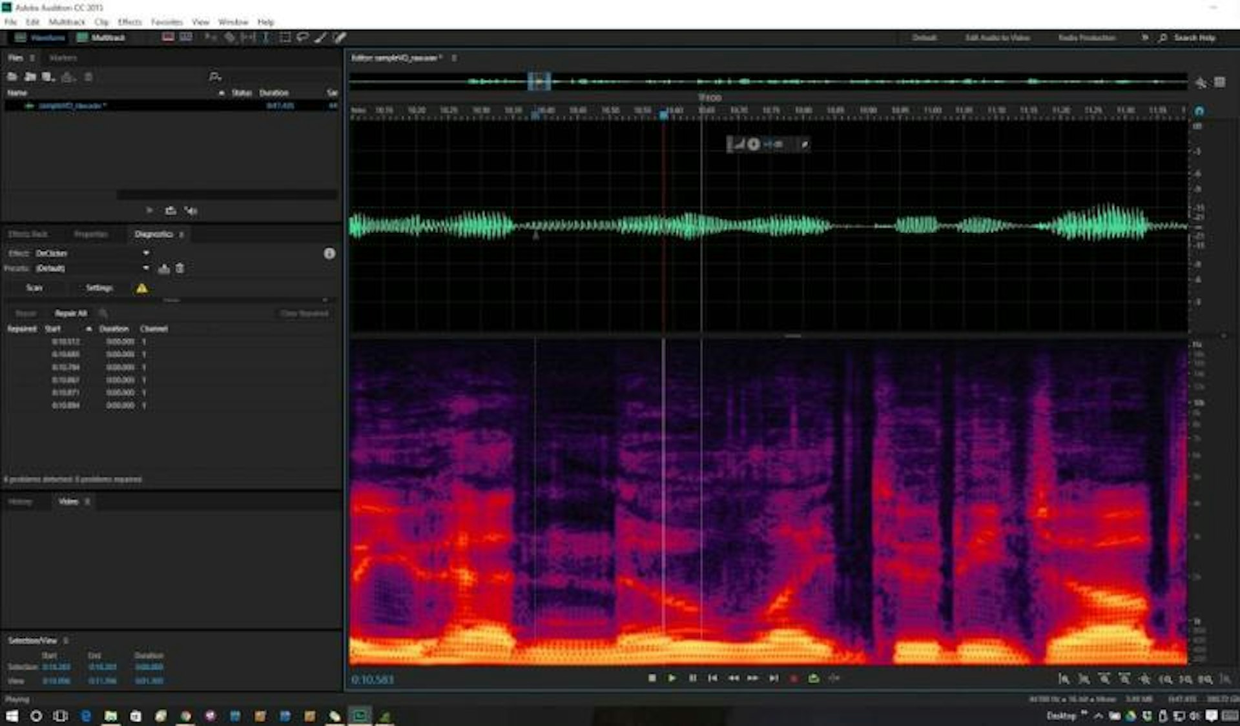The width and height of the screenshot is (1240, 726).
Task: Click the zoom navigator highlighted region
Action: [x=539, y=81]
